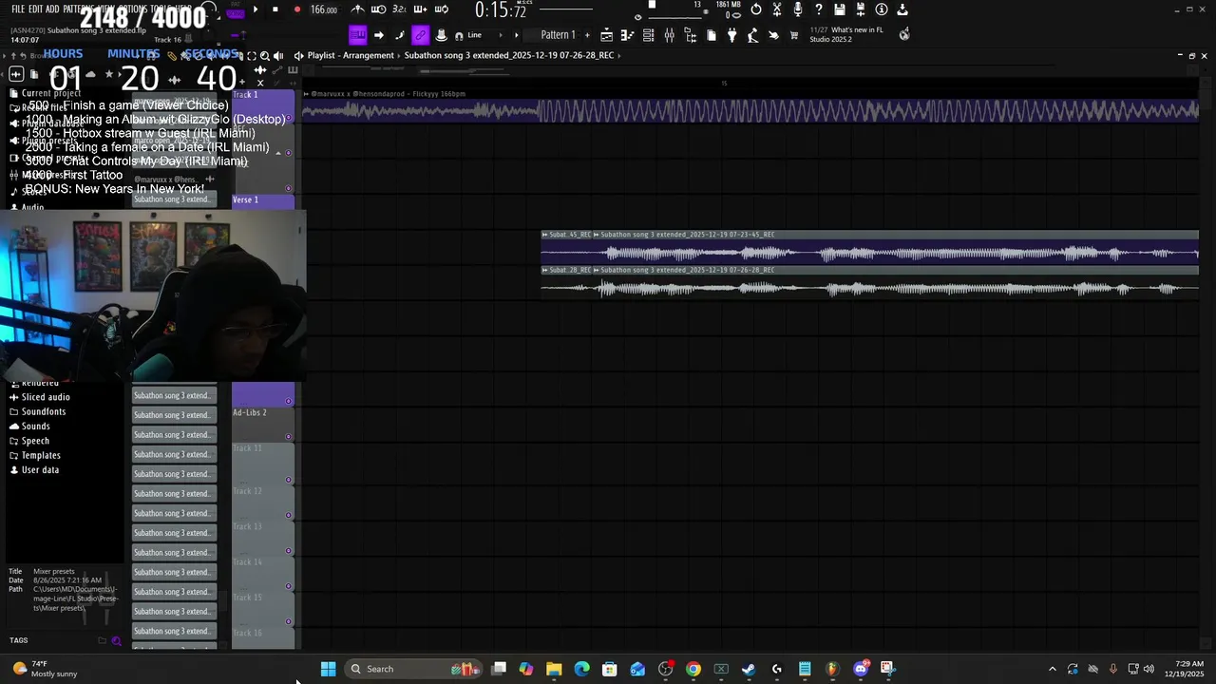Image resolution: width=1216 pixels, height=684 pixels.
Task: Toggle the highlighted purple link icon
Action: [420, 35]
